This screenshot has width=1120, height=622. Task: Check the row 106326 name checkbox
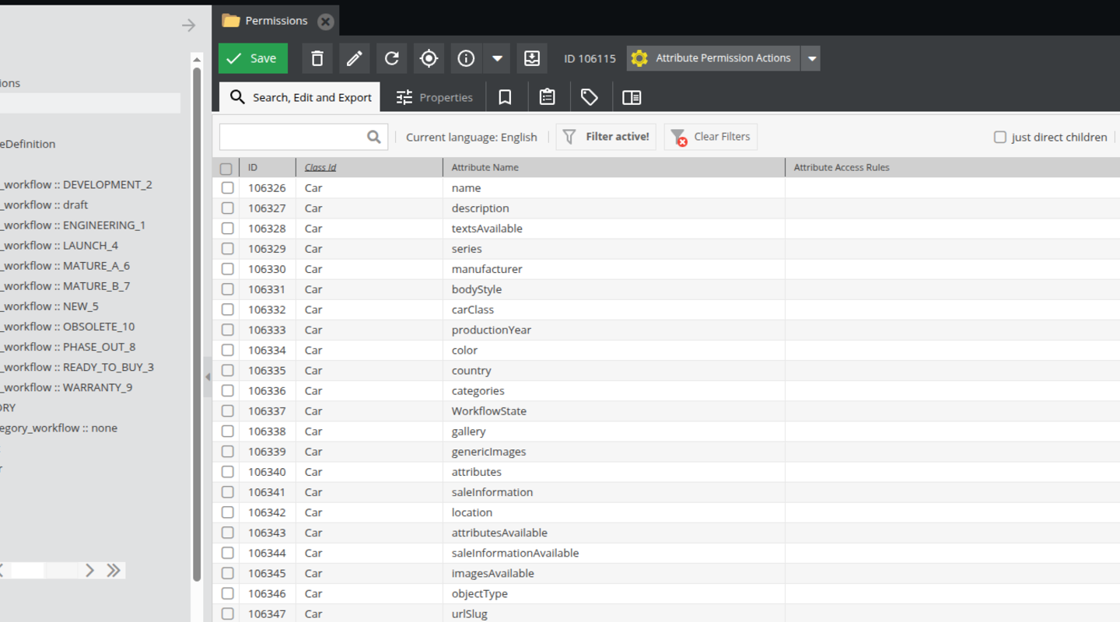(227, 187)
